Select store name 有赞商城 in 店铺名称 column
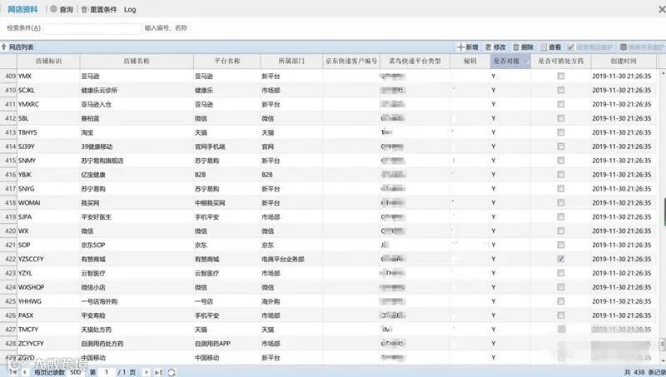Image resolution: width=666 pixels, height=377 pixels. 93,259
